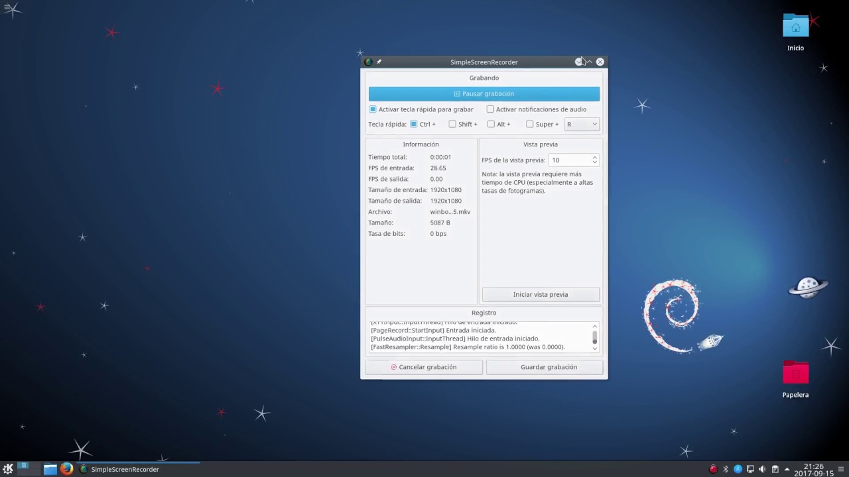Open the network connections tray icon
This screenshot has height=477, width=849.
pos(750,469)
